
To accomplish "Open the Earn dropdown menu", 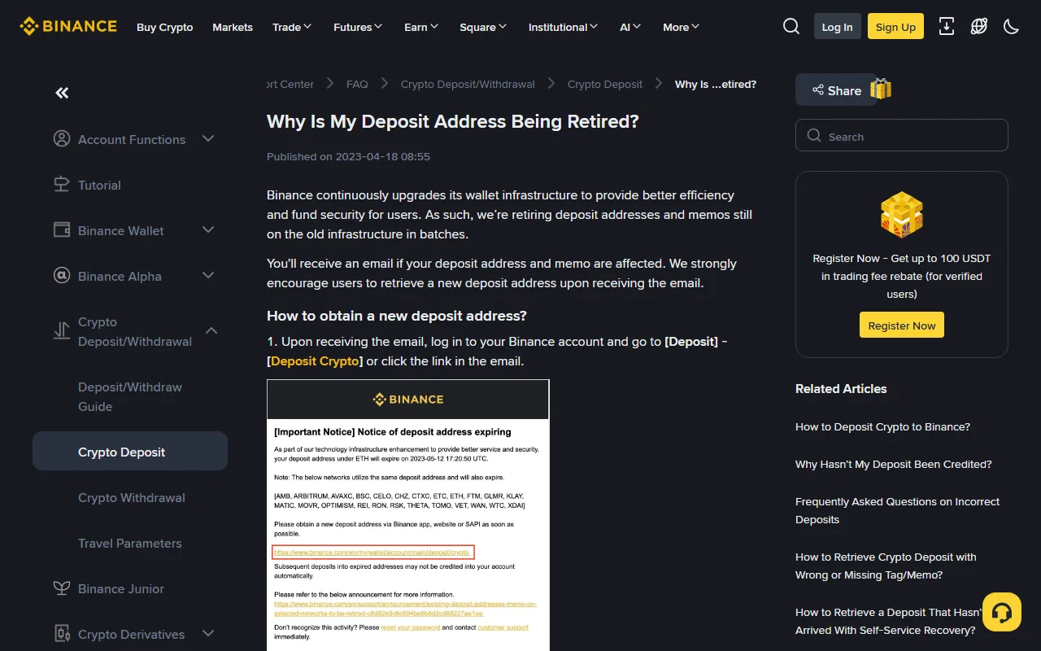I will click(421, 27).
